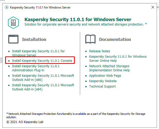The width and height of the screenshot is (159, 129).
Task: Open the Release Notes link
Action: click(99, 51)
